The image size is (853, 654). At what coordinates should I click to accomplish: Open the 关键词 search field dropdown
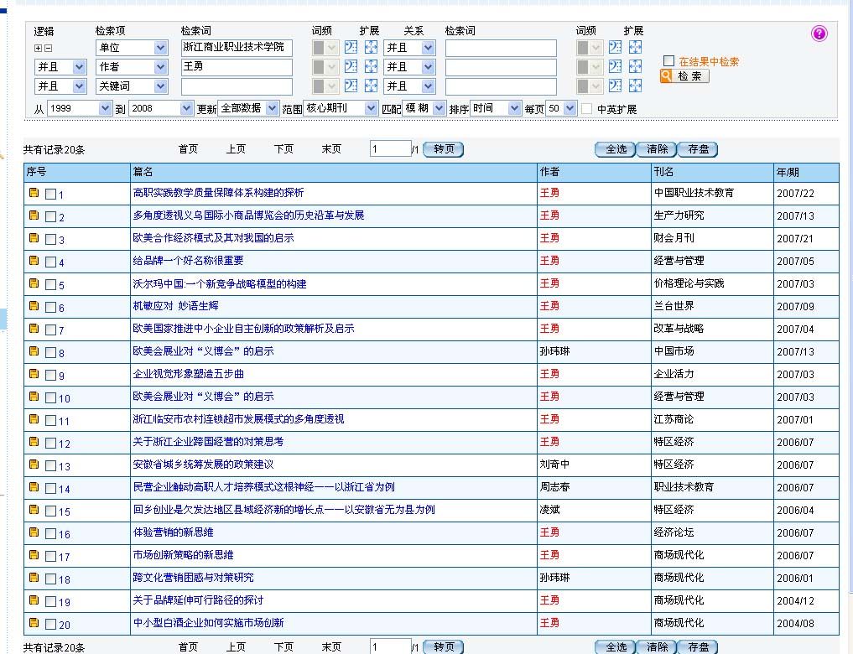click(x=132, y=86)
